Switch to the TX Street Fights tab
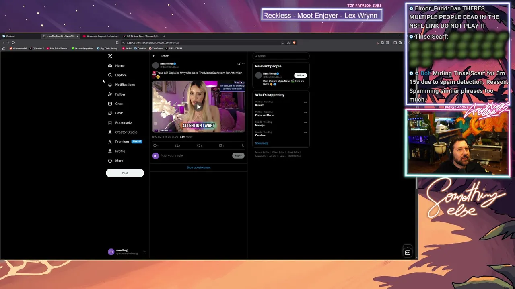The width and height of the screenshot is (515, 289). coord(141,36)
